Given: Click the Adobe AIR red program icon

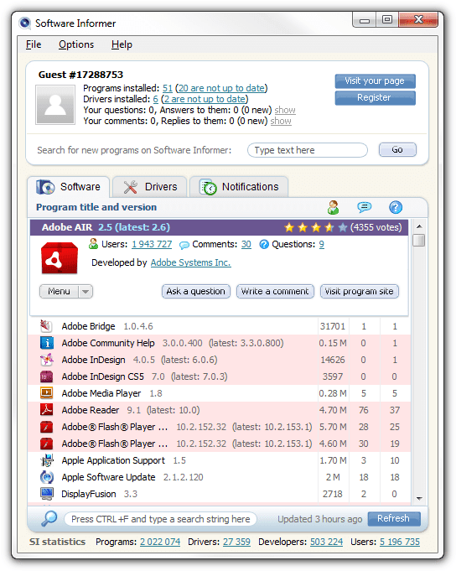Looking at the screenshot, I should 60,258.
